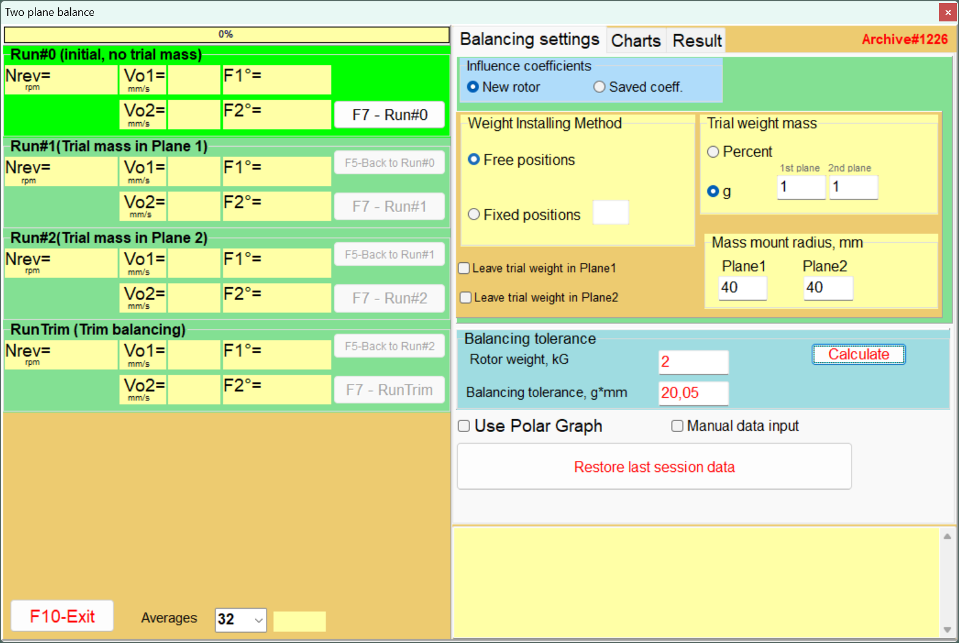This screenshot has height=643, width=959.
Task: Expand the Averages dropdown
Action: 259,620
